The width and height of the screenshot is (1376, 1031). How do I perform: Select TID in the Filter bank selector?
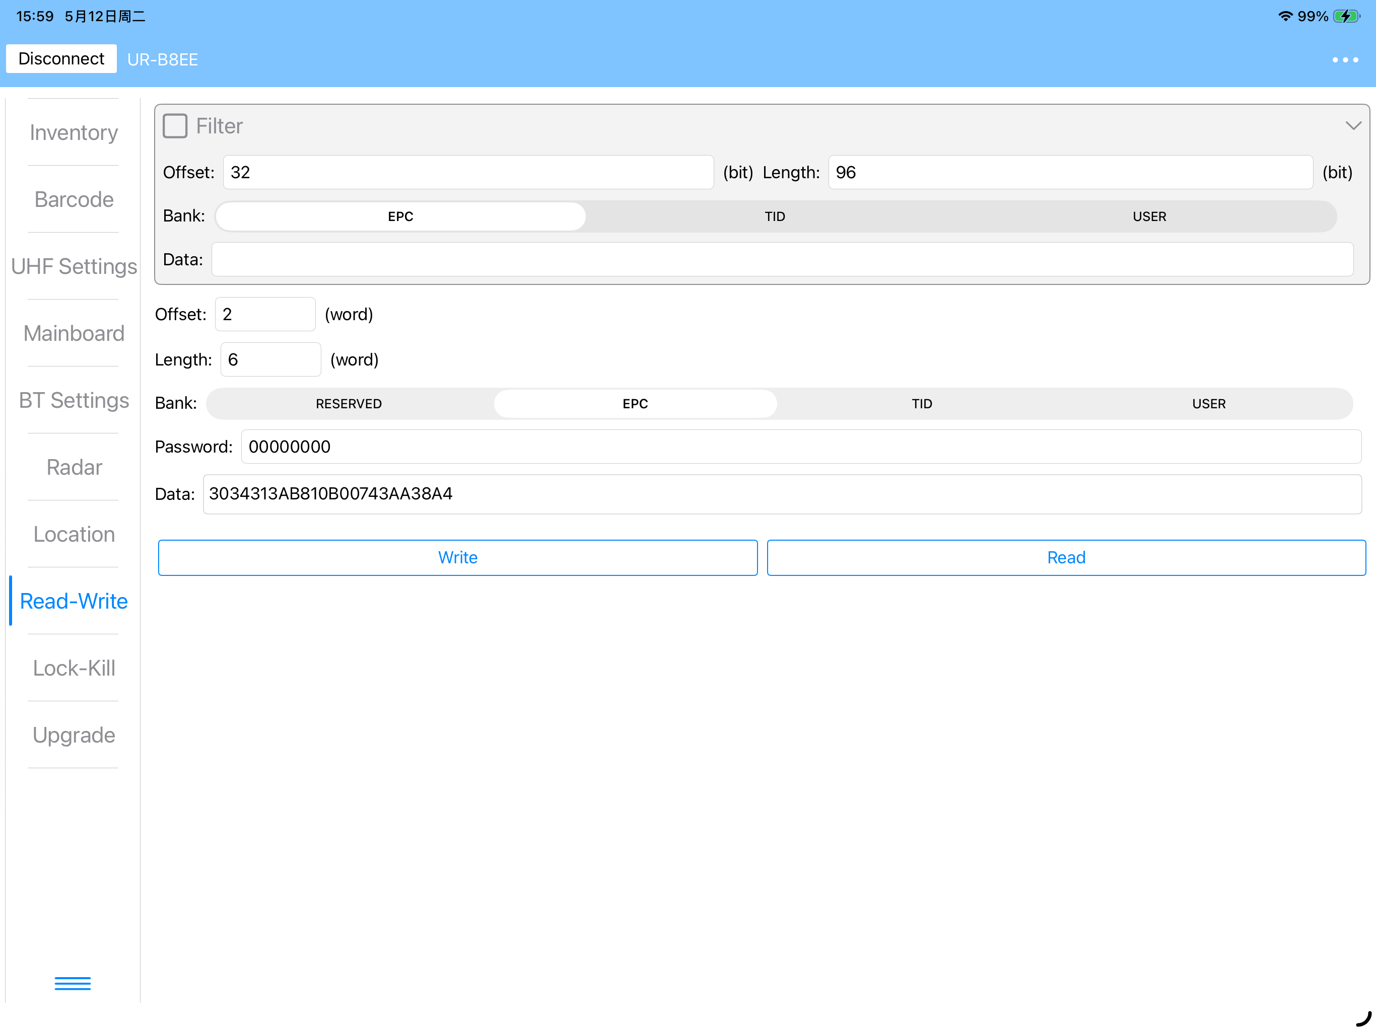coord(775,216)
